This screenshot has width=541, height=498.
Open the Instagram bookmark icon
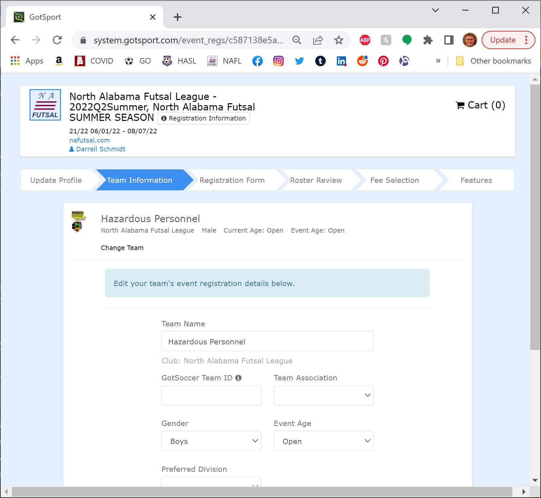pos(278,61)
